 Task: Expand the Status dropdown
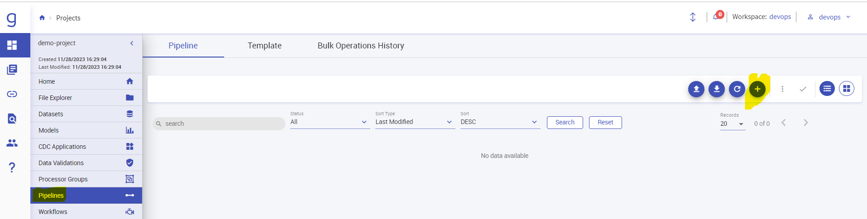330,122
